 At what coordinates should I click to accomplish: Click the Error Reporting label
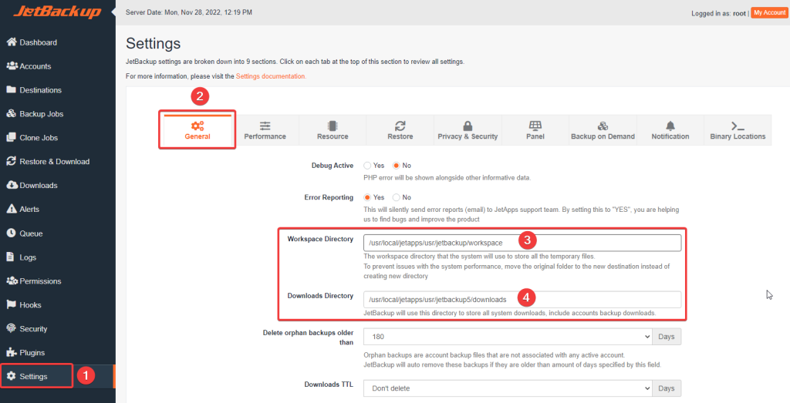point(329,197)
